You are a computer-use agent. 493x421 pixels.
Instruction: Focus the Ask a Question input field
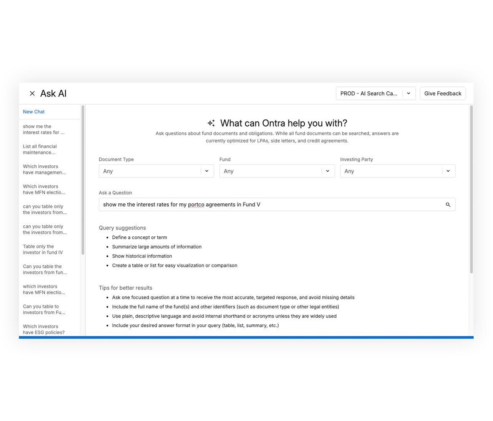tap(277, 205)
